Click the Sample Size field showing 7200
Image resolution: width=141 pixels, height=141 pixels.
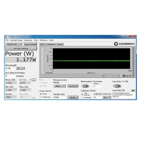click(x=59, y=97)
